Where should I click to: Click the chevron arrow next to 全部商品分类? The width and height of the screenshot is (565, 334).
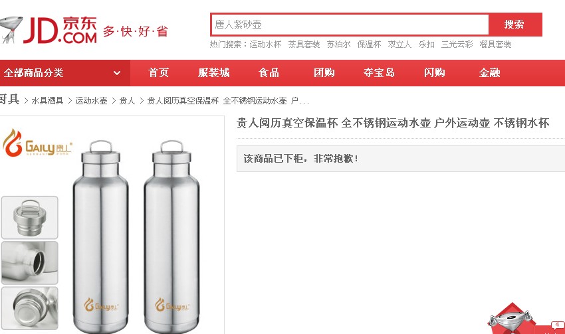pos(117,73)
